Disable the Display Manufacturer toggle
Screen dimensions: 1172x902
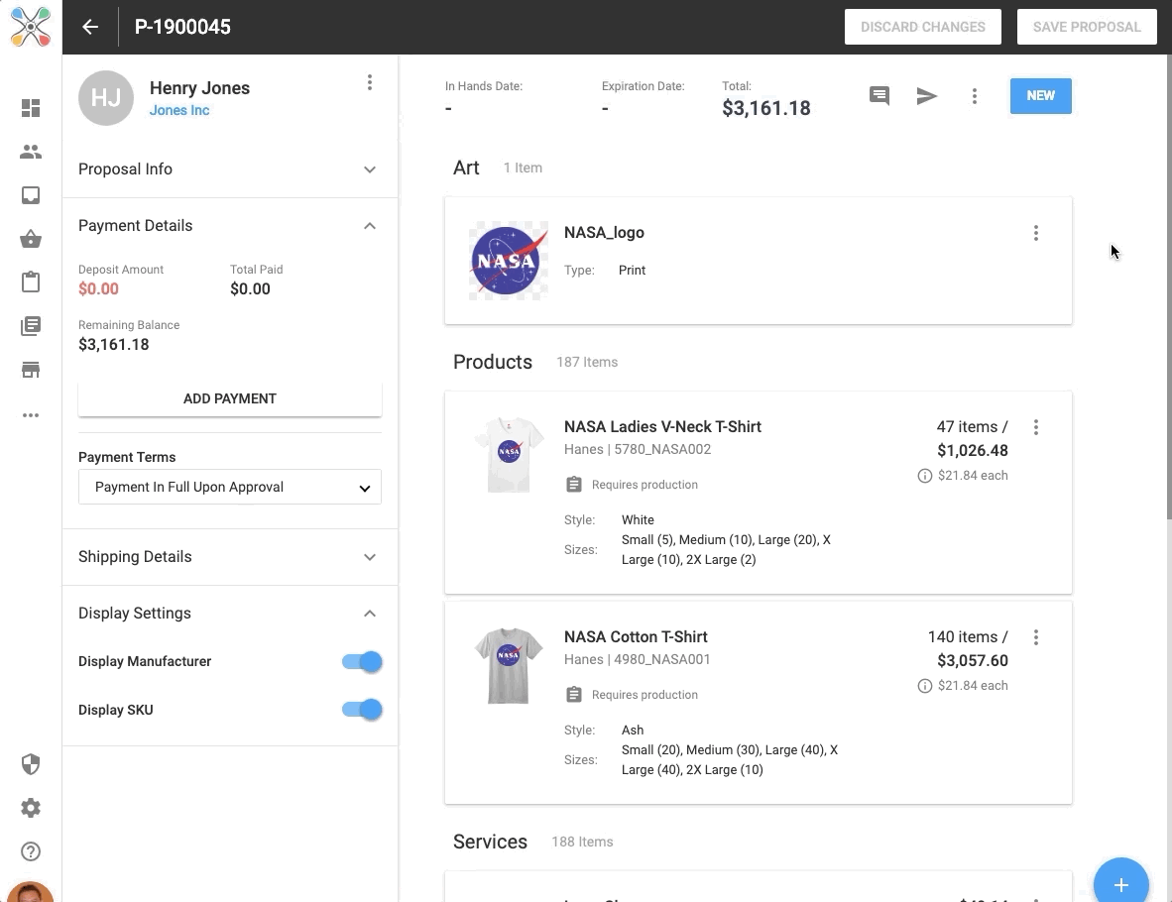point(362,661)
